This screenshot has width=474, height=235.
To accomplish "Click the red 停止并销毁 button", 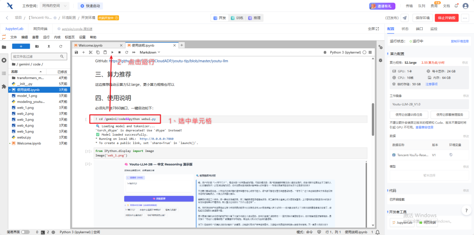I will coord(447,18).
